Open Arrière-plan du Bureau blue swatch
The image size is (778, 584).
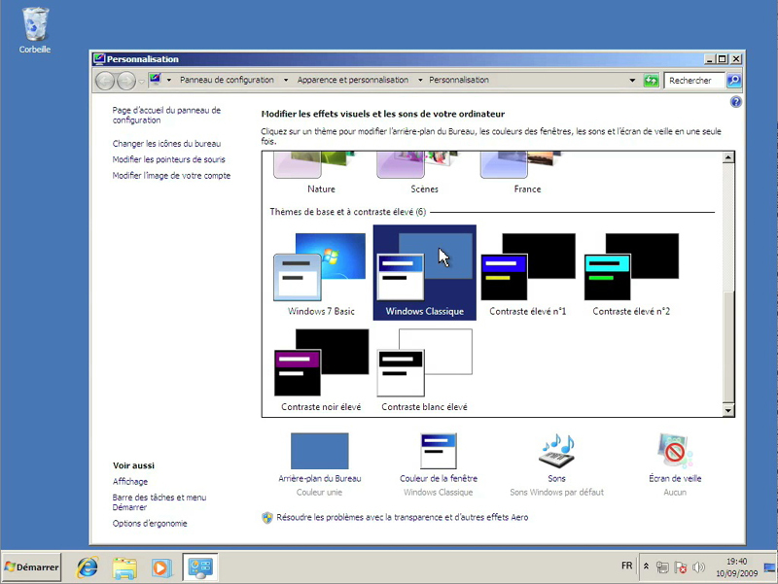[320, 451]
